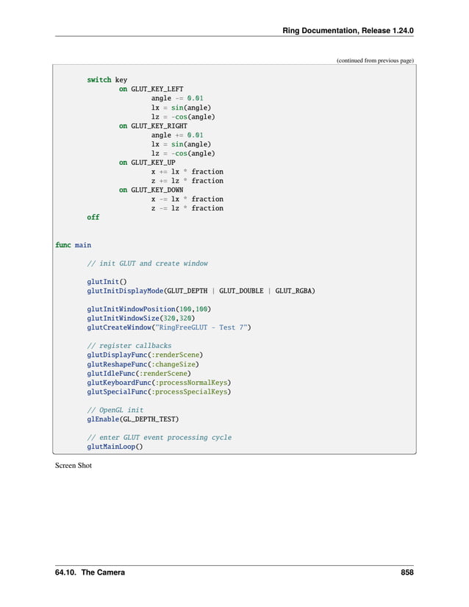
Task: Select the comment '// register callbacks'
Action: (x=129, y=346)
